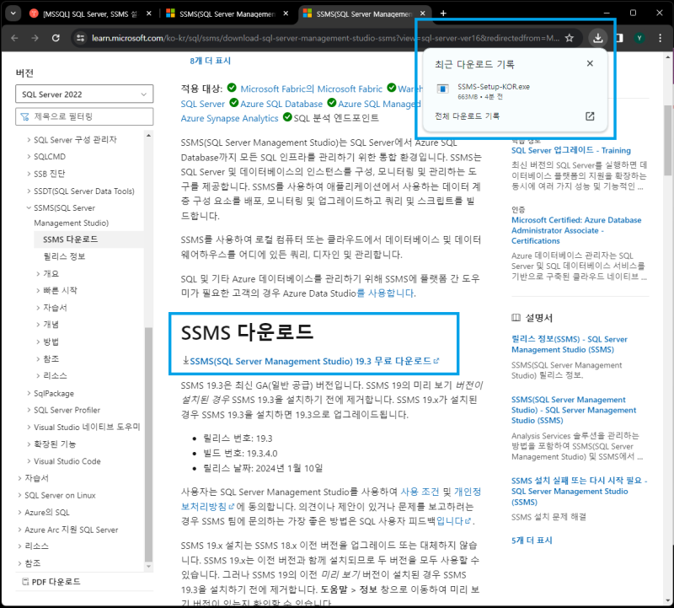The height and width of the screenshot is (608, 674).
Task: Click the site information icon in address bar
Action: 79,37
